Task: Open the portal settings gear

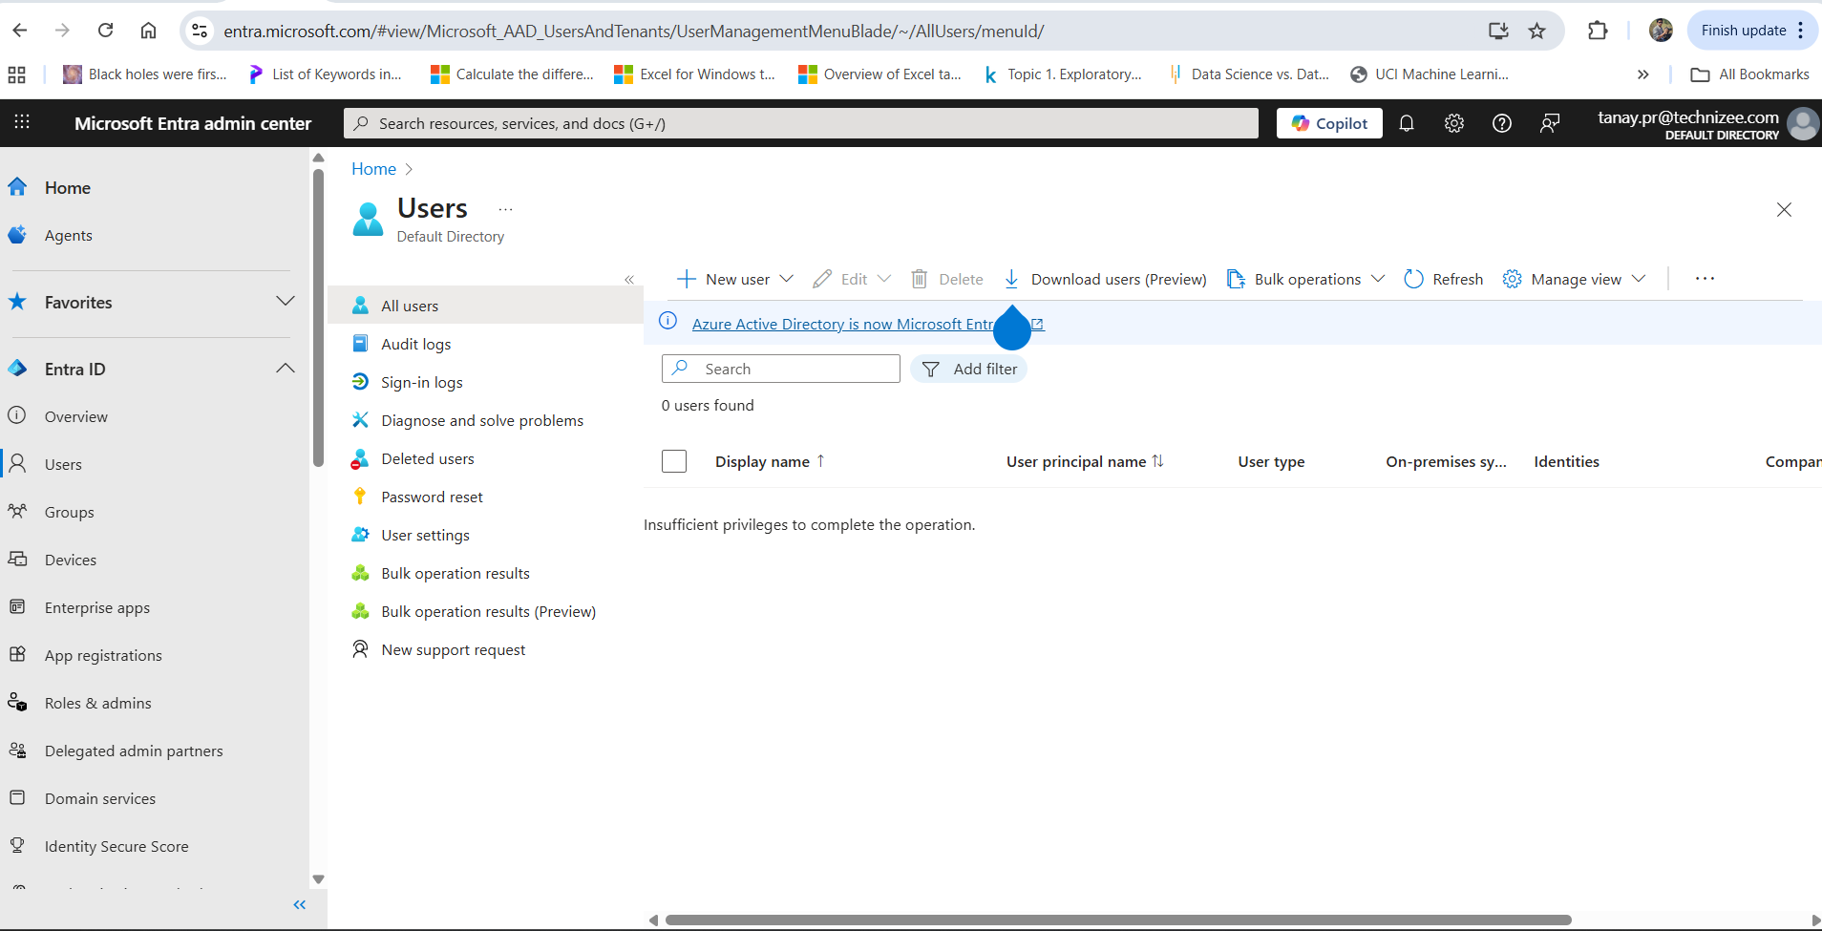Action: click(1454, 123)
